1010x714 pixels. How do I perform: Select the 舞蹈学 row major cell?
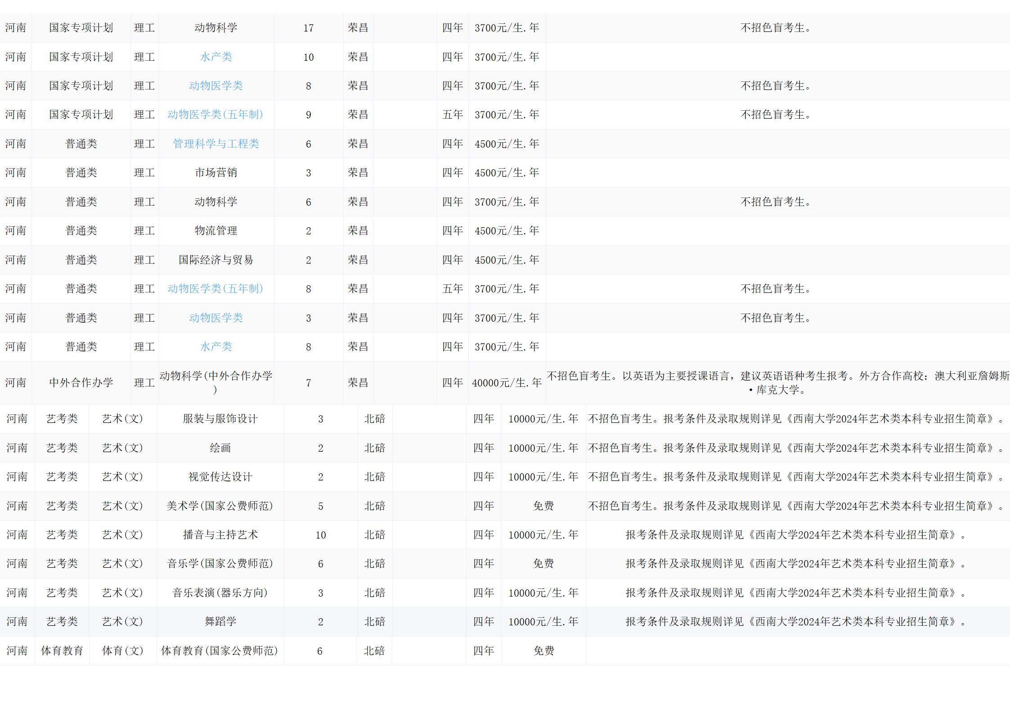click(220, 622)
